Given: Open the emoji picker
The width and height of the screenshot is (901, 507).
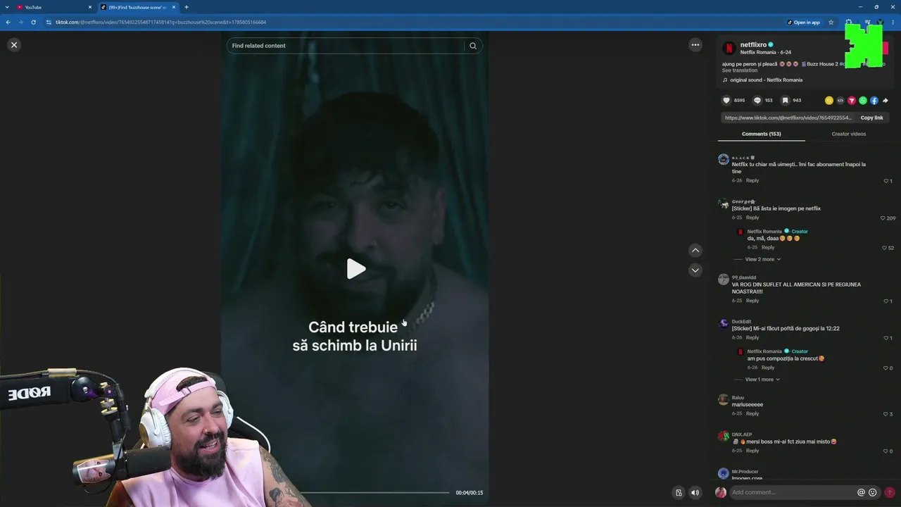Looking at the screenshot, I should [x=873, y=493].
